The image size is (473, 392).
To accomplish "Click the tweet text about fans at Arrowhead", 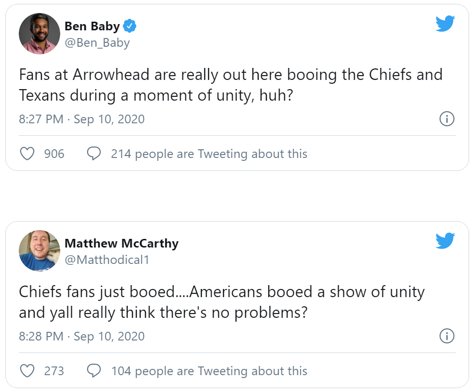I will tap(231, 85).
